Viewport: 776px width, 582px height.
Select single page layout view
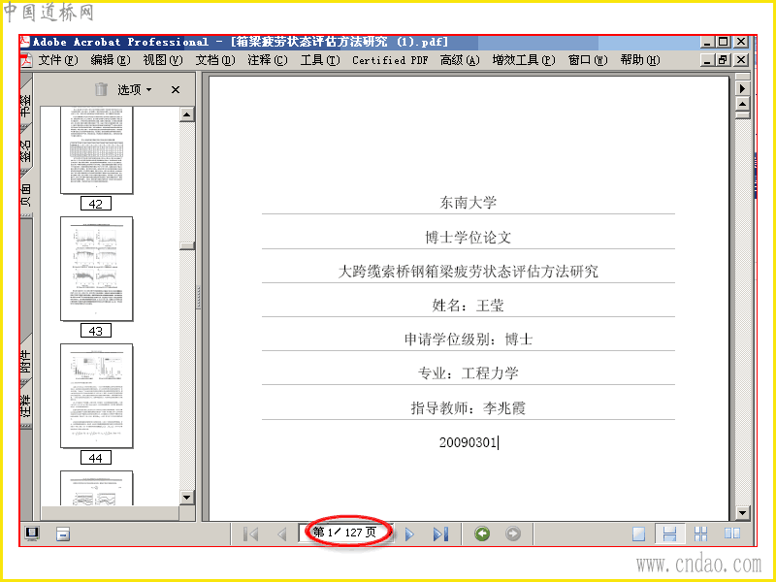(639, 534)
